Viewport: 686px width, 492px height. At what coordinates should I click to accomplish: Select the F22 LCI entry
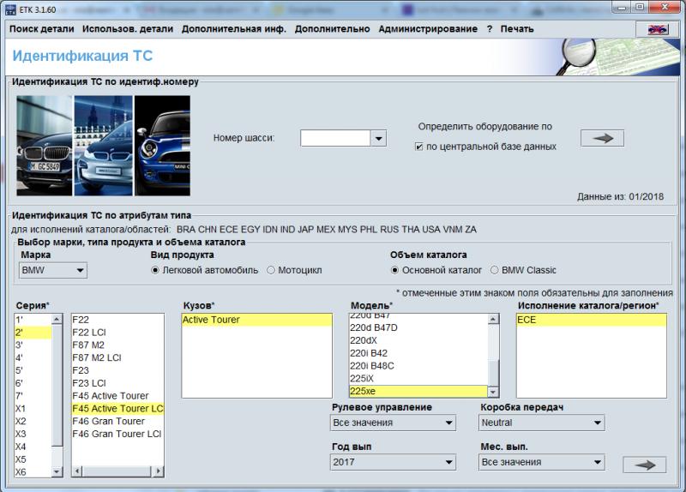click(x=117, y=333)
